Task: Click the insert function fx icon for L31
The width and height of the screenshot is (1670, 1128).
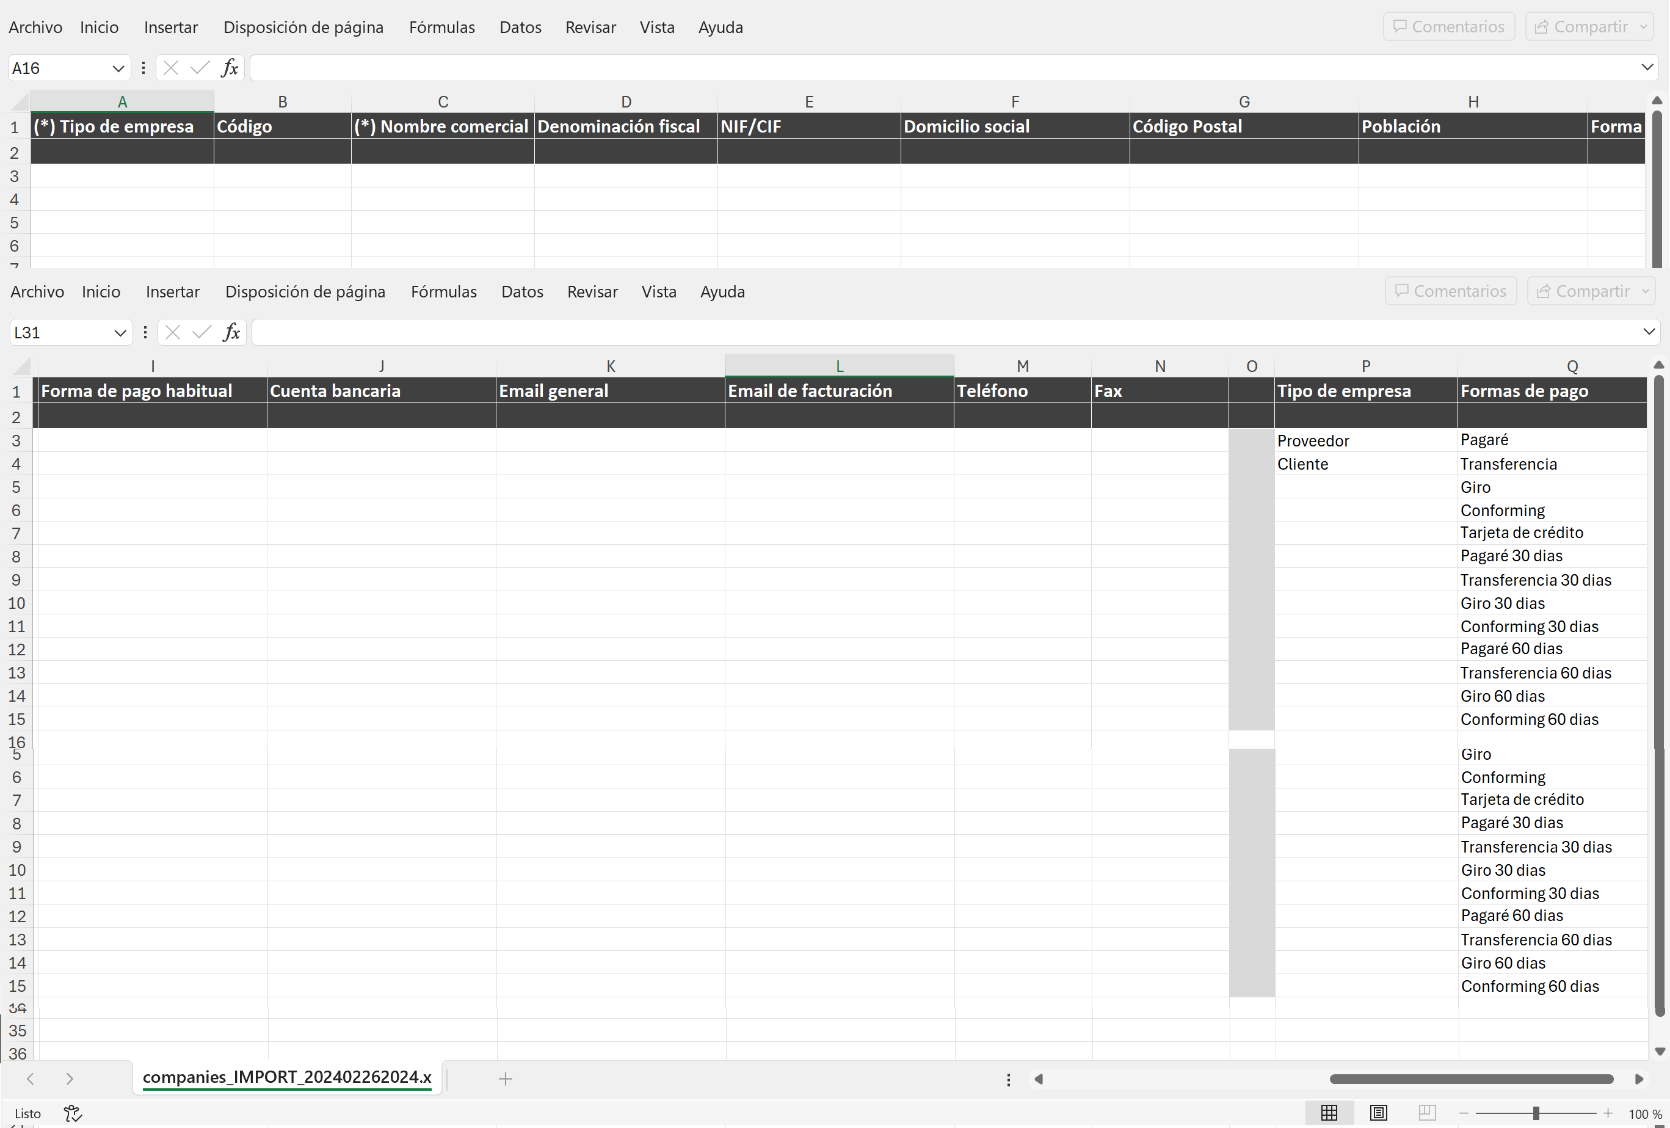Action: pos(231,332)
